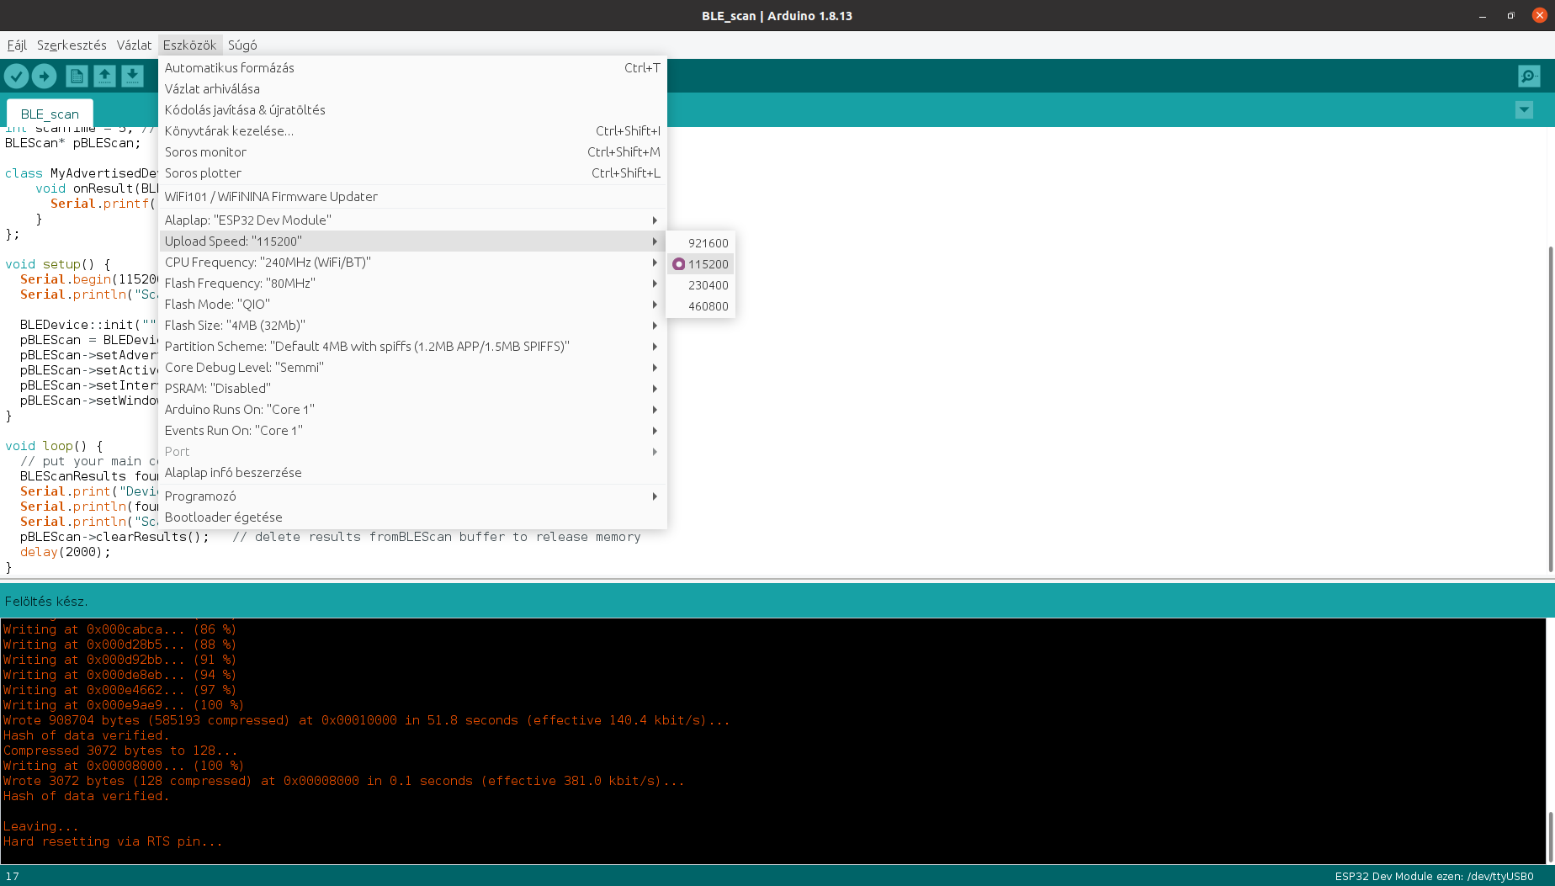Click the 'void loop() {' code line
Viewport: 1555px width, 886px height.
click(54, 446)
